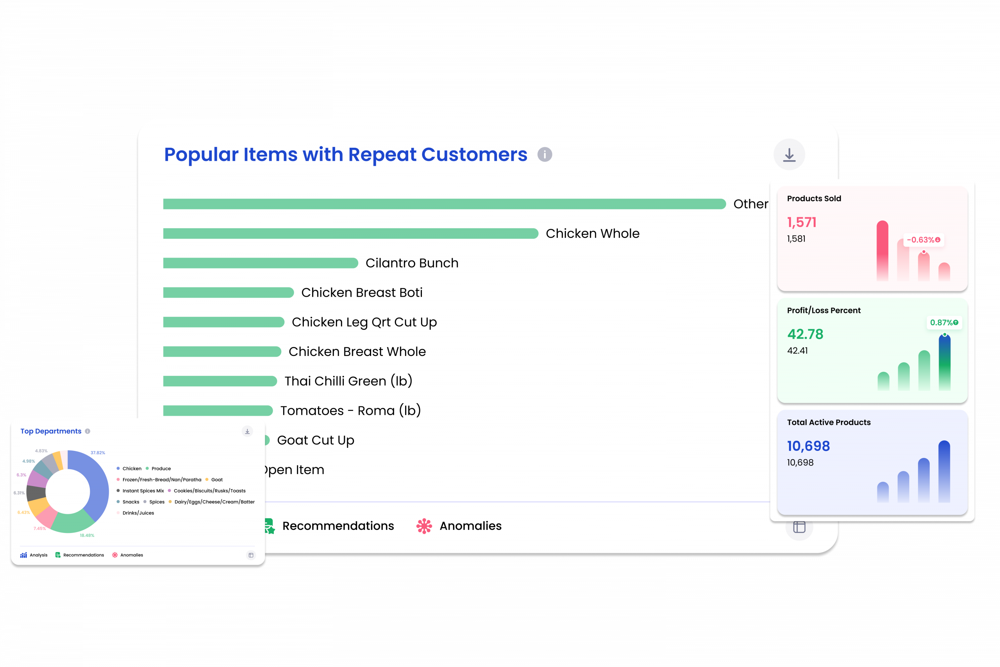Viewport: 1000px width, 667px height.
Task: Open table view in Top Departments card
Action: tap(251, 555)
